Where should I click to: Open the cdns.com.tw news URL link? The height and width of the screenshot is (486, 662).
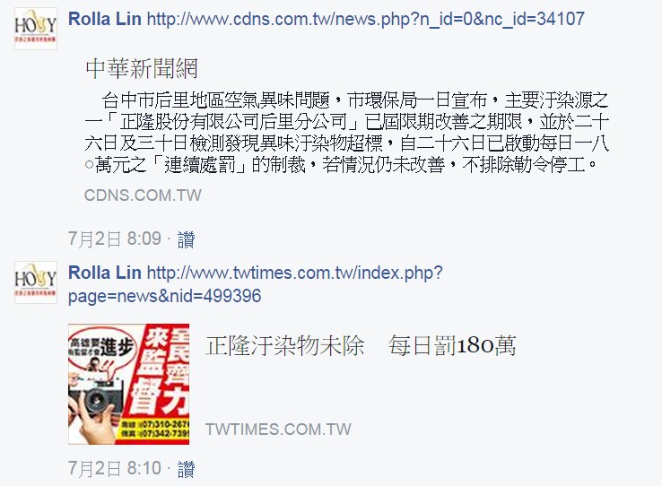tap(366, 20)
